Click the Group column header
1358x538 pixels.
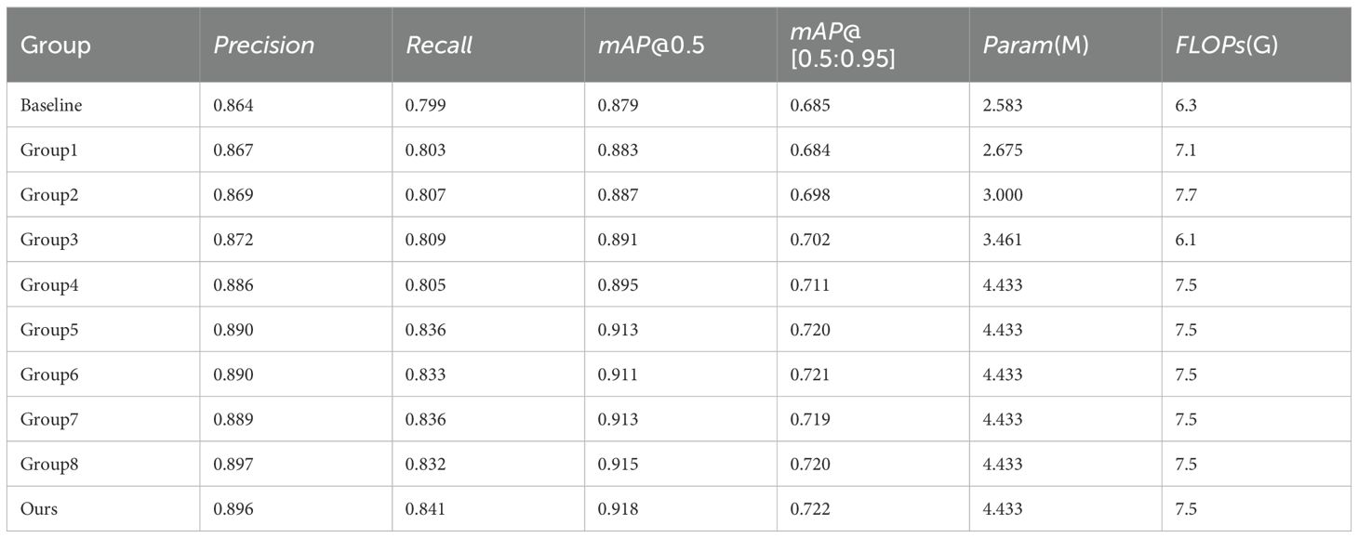pyautogui.click(x=56, y=46)
